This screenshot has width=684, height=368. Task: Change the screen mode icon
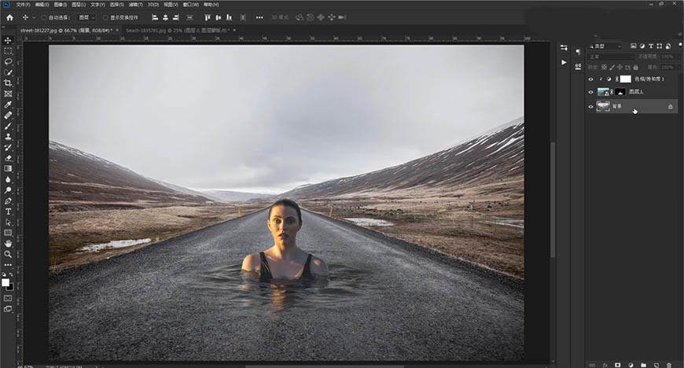click(x=8, y=309)
